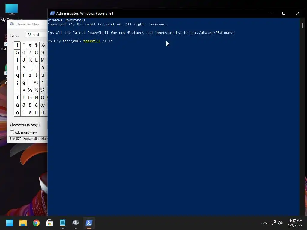This screenshot has height=230, width=307.
Task: Close the PowerShell window
Action: click(x=298, y=13)
